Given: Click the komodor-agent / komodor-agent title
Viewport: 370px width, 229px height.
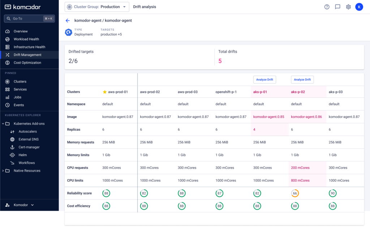Looking at the screenshot, I should 103,21.
